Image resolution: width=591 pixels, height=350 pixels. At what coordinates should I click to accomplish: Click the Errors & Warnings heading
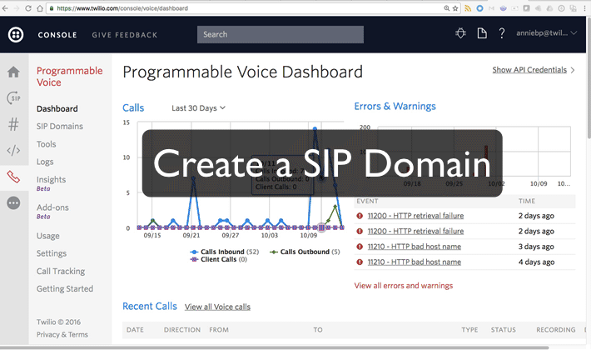click(x=395, y=107)
